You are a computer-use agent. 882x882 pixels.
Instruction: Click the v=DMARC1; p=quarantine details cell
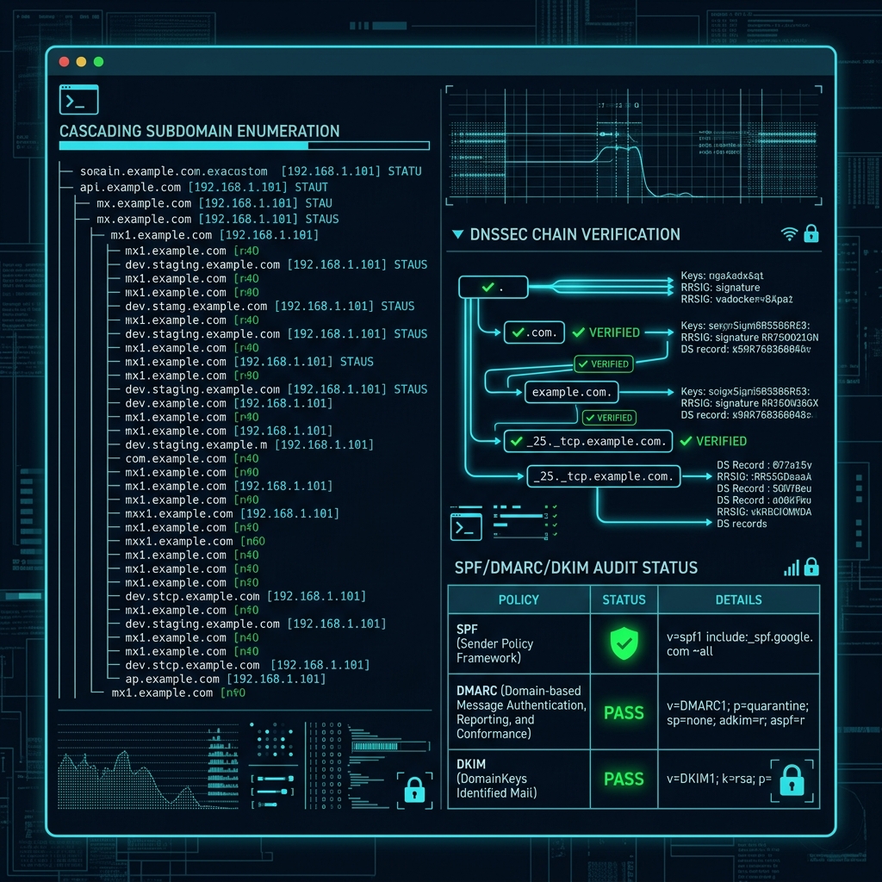click(x=738, y=712)
